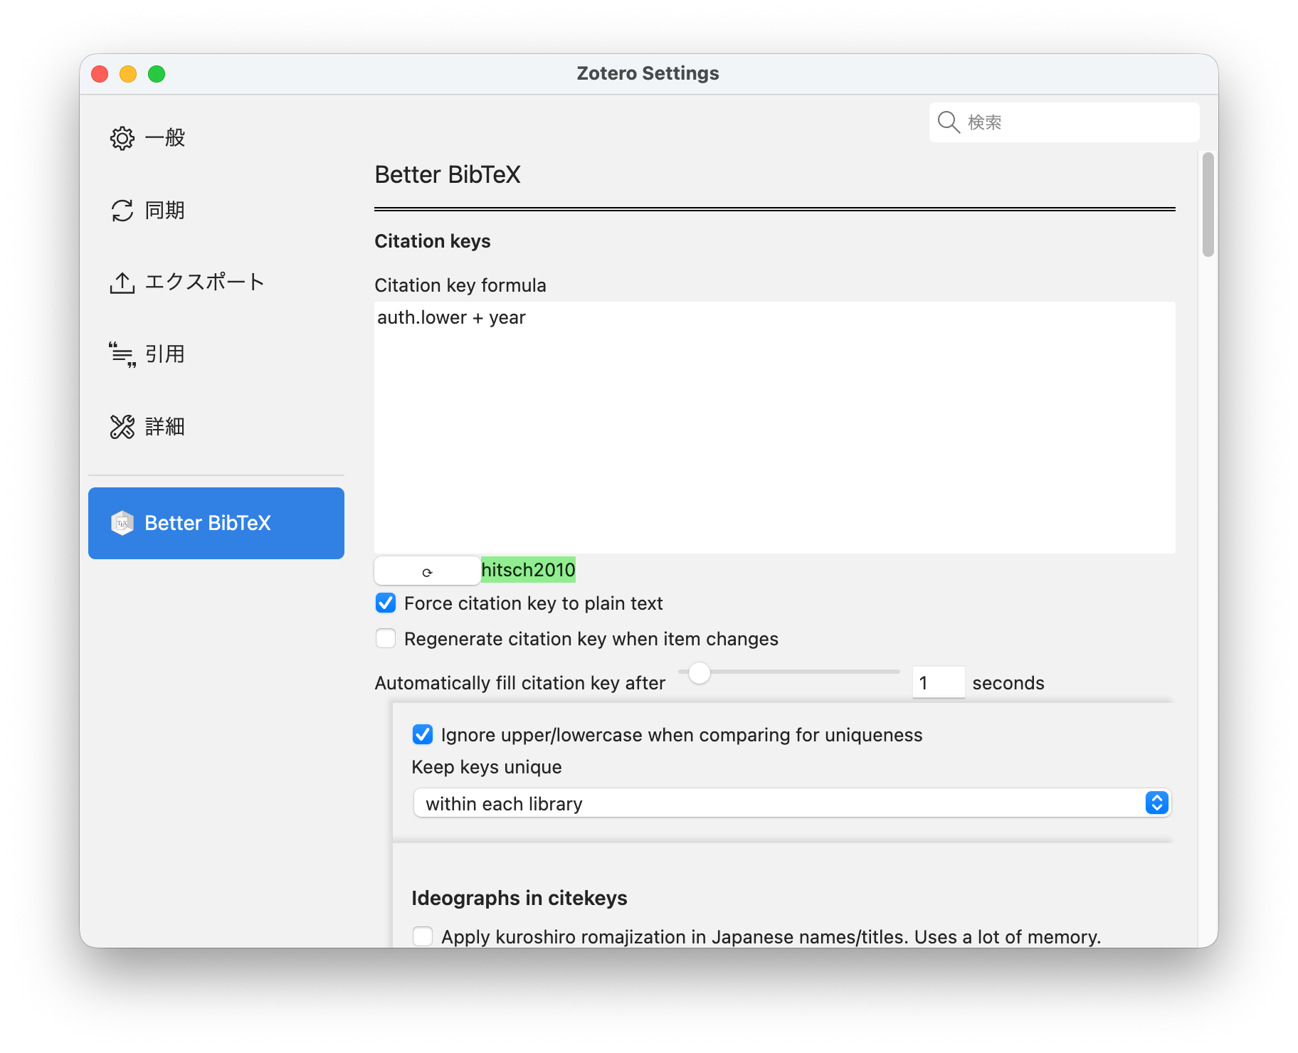The height and width of the screenshot is (1053, 1298).
Task: Open the 同期 settings pane
Action: tap(164, 211)
